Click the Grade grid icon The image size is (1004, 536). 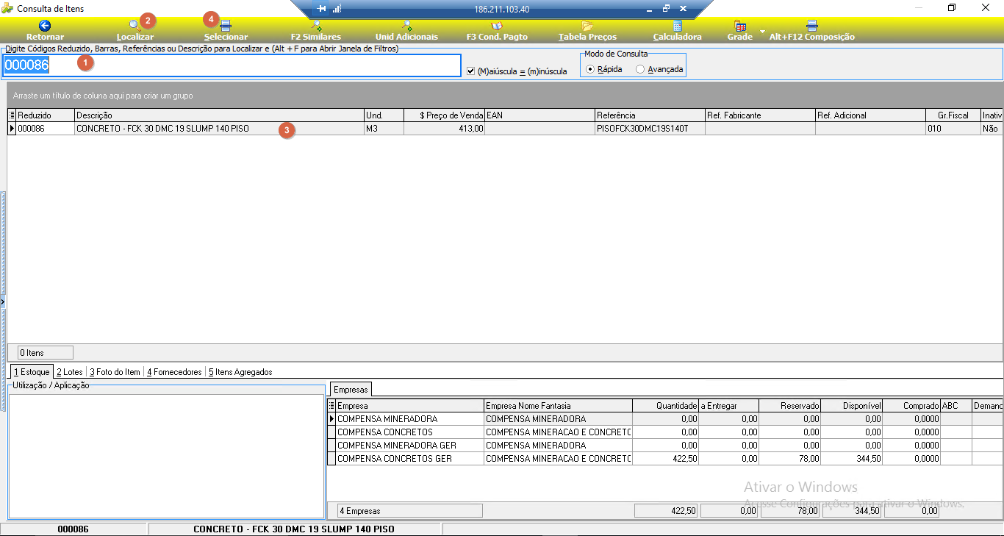pos(740,26)
